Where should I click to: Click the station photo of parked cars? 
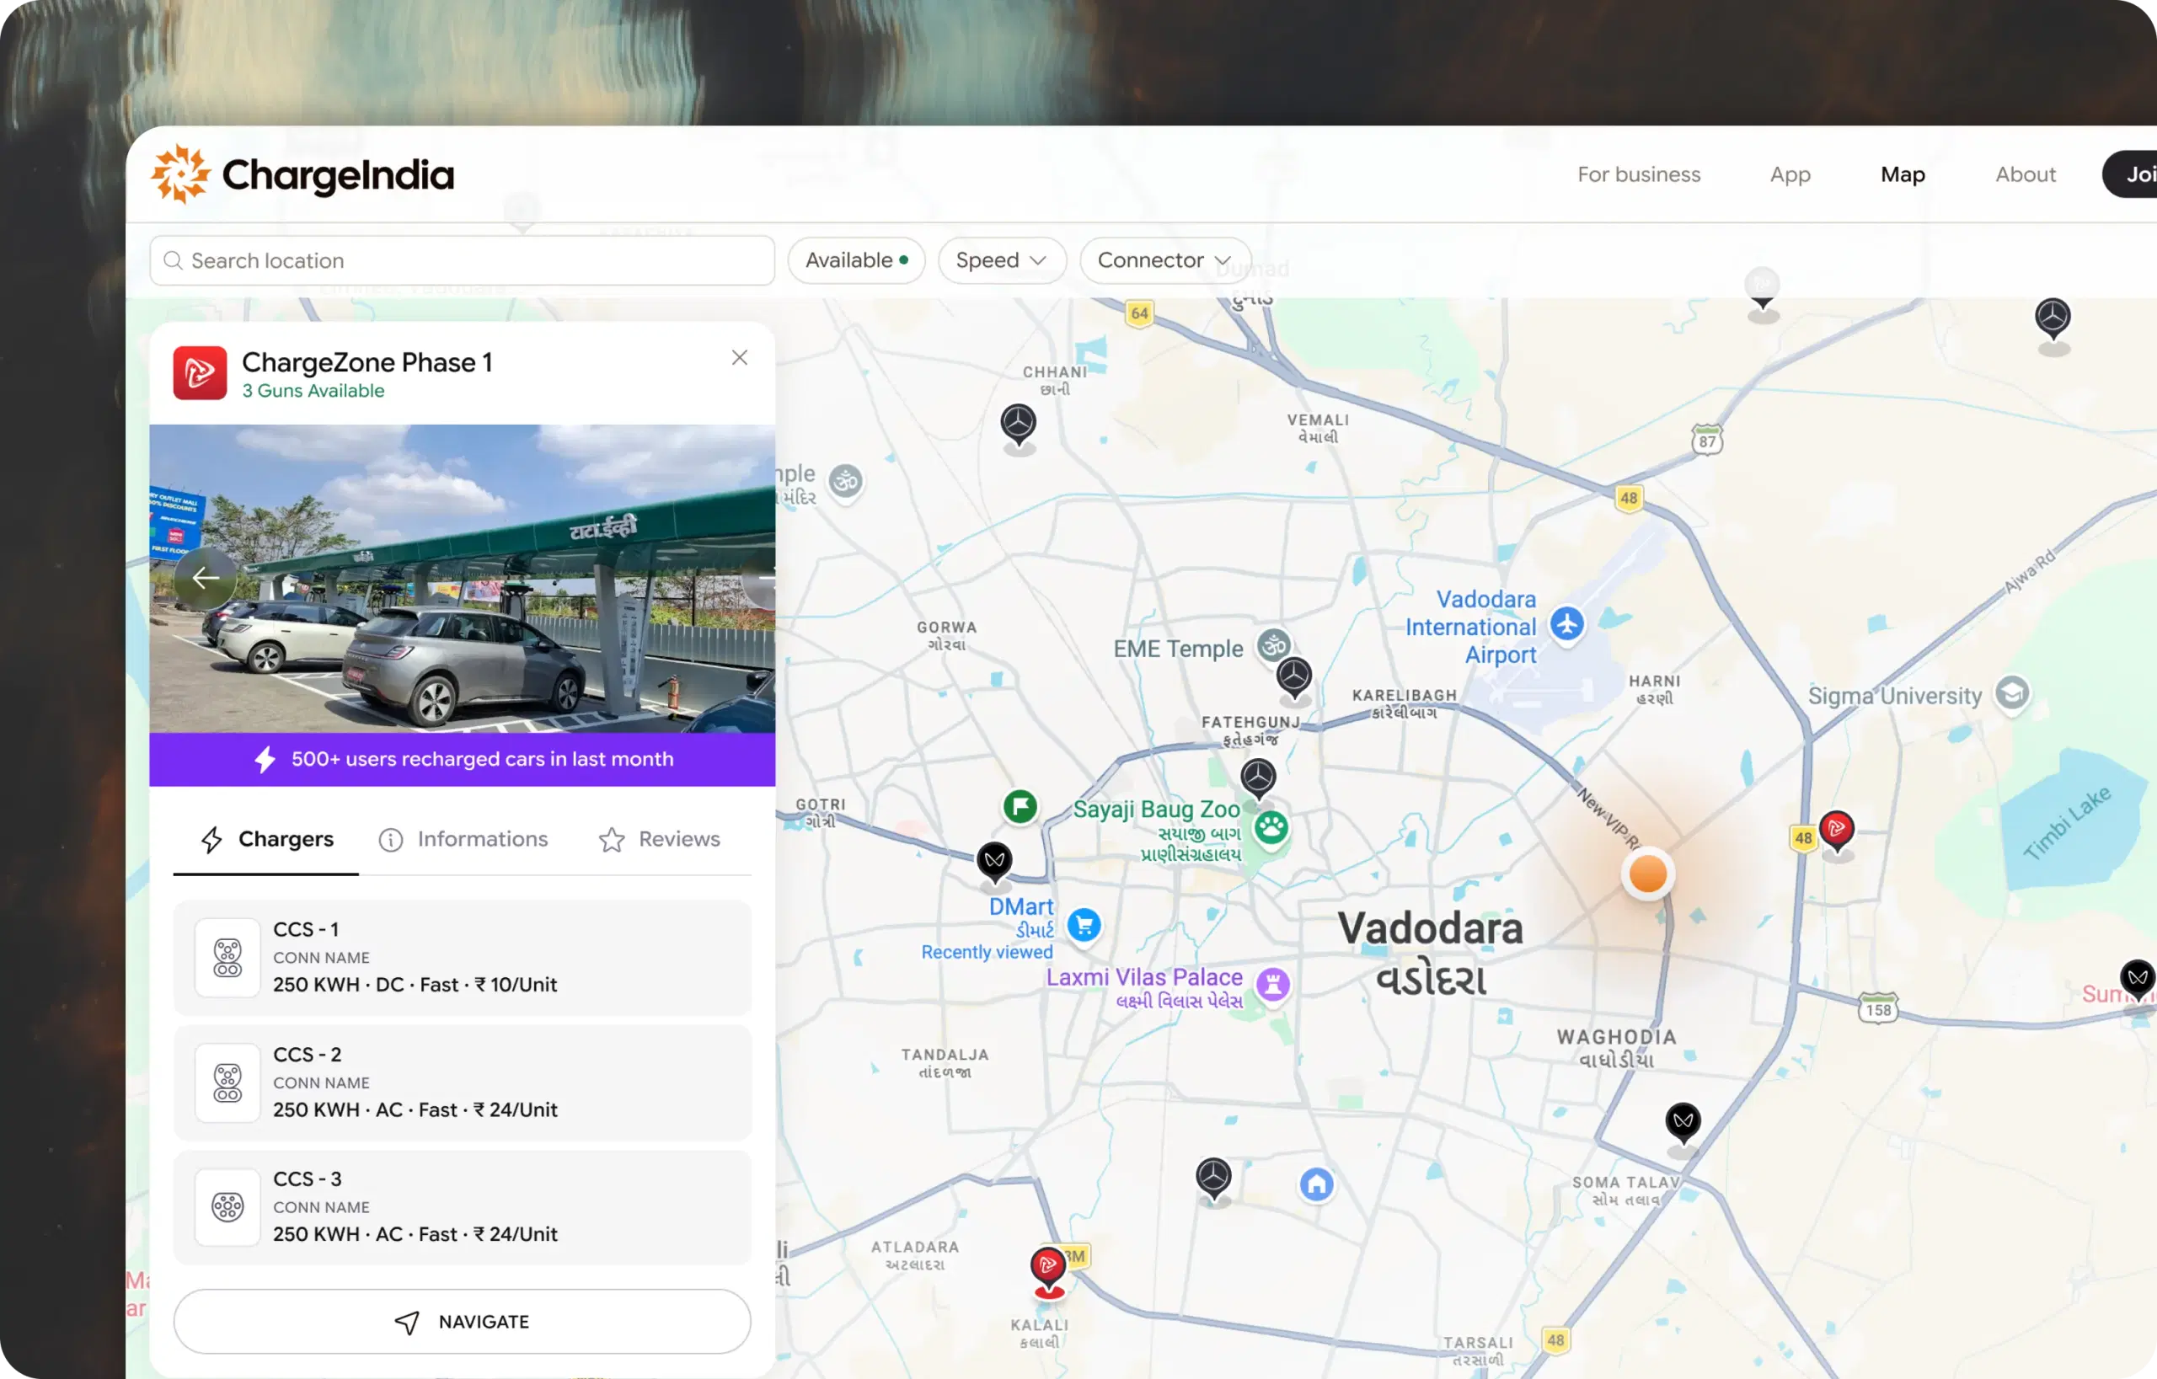[463, 579]
